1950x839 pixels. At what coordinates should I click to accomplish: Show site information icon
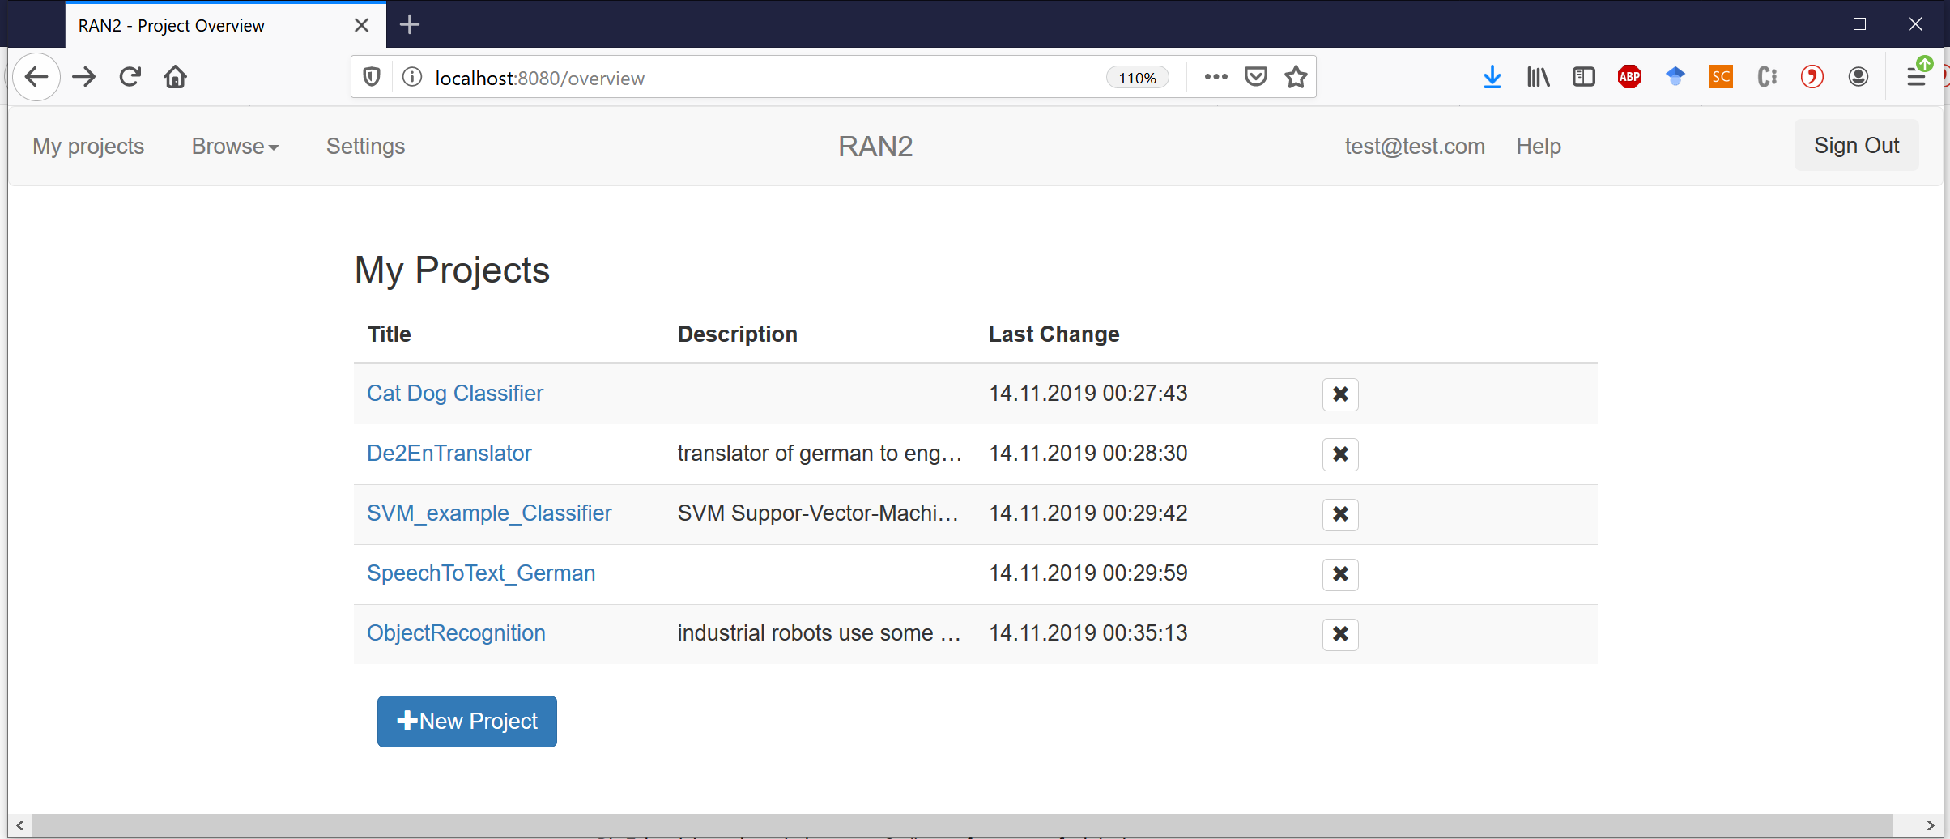point(412,77)
